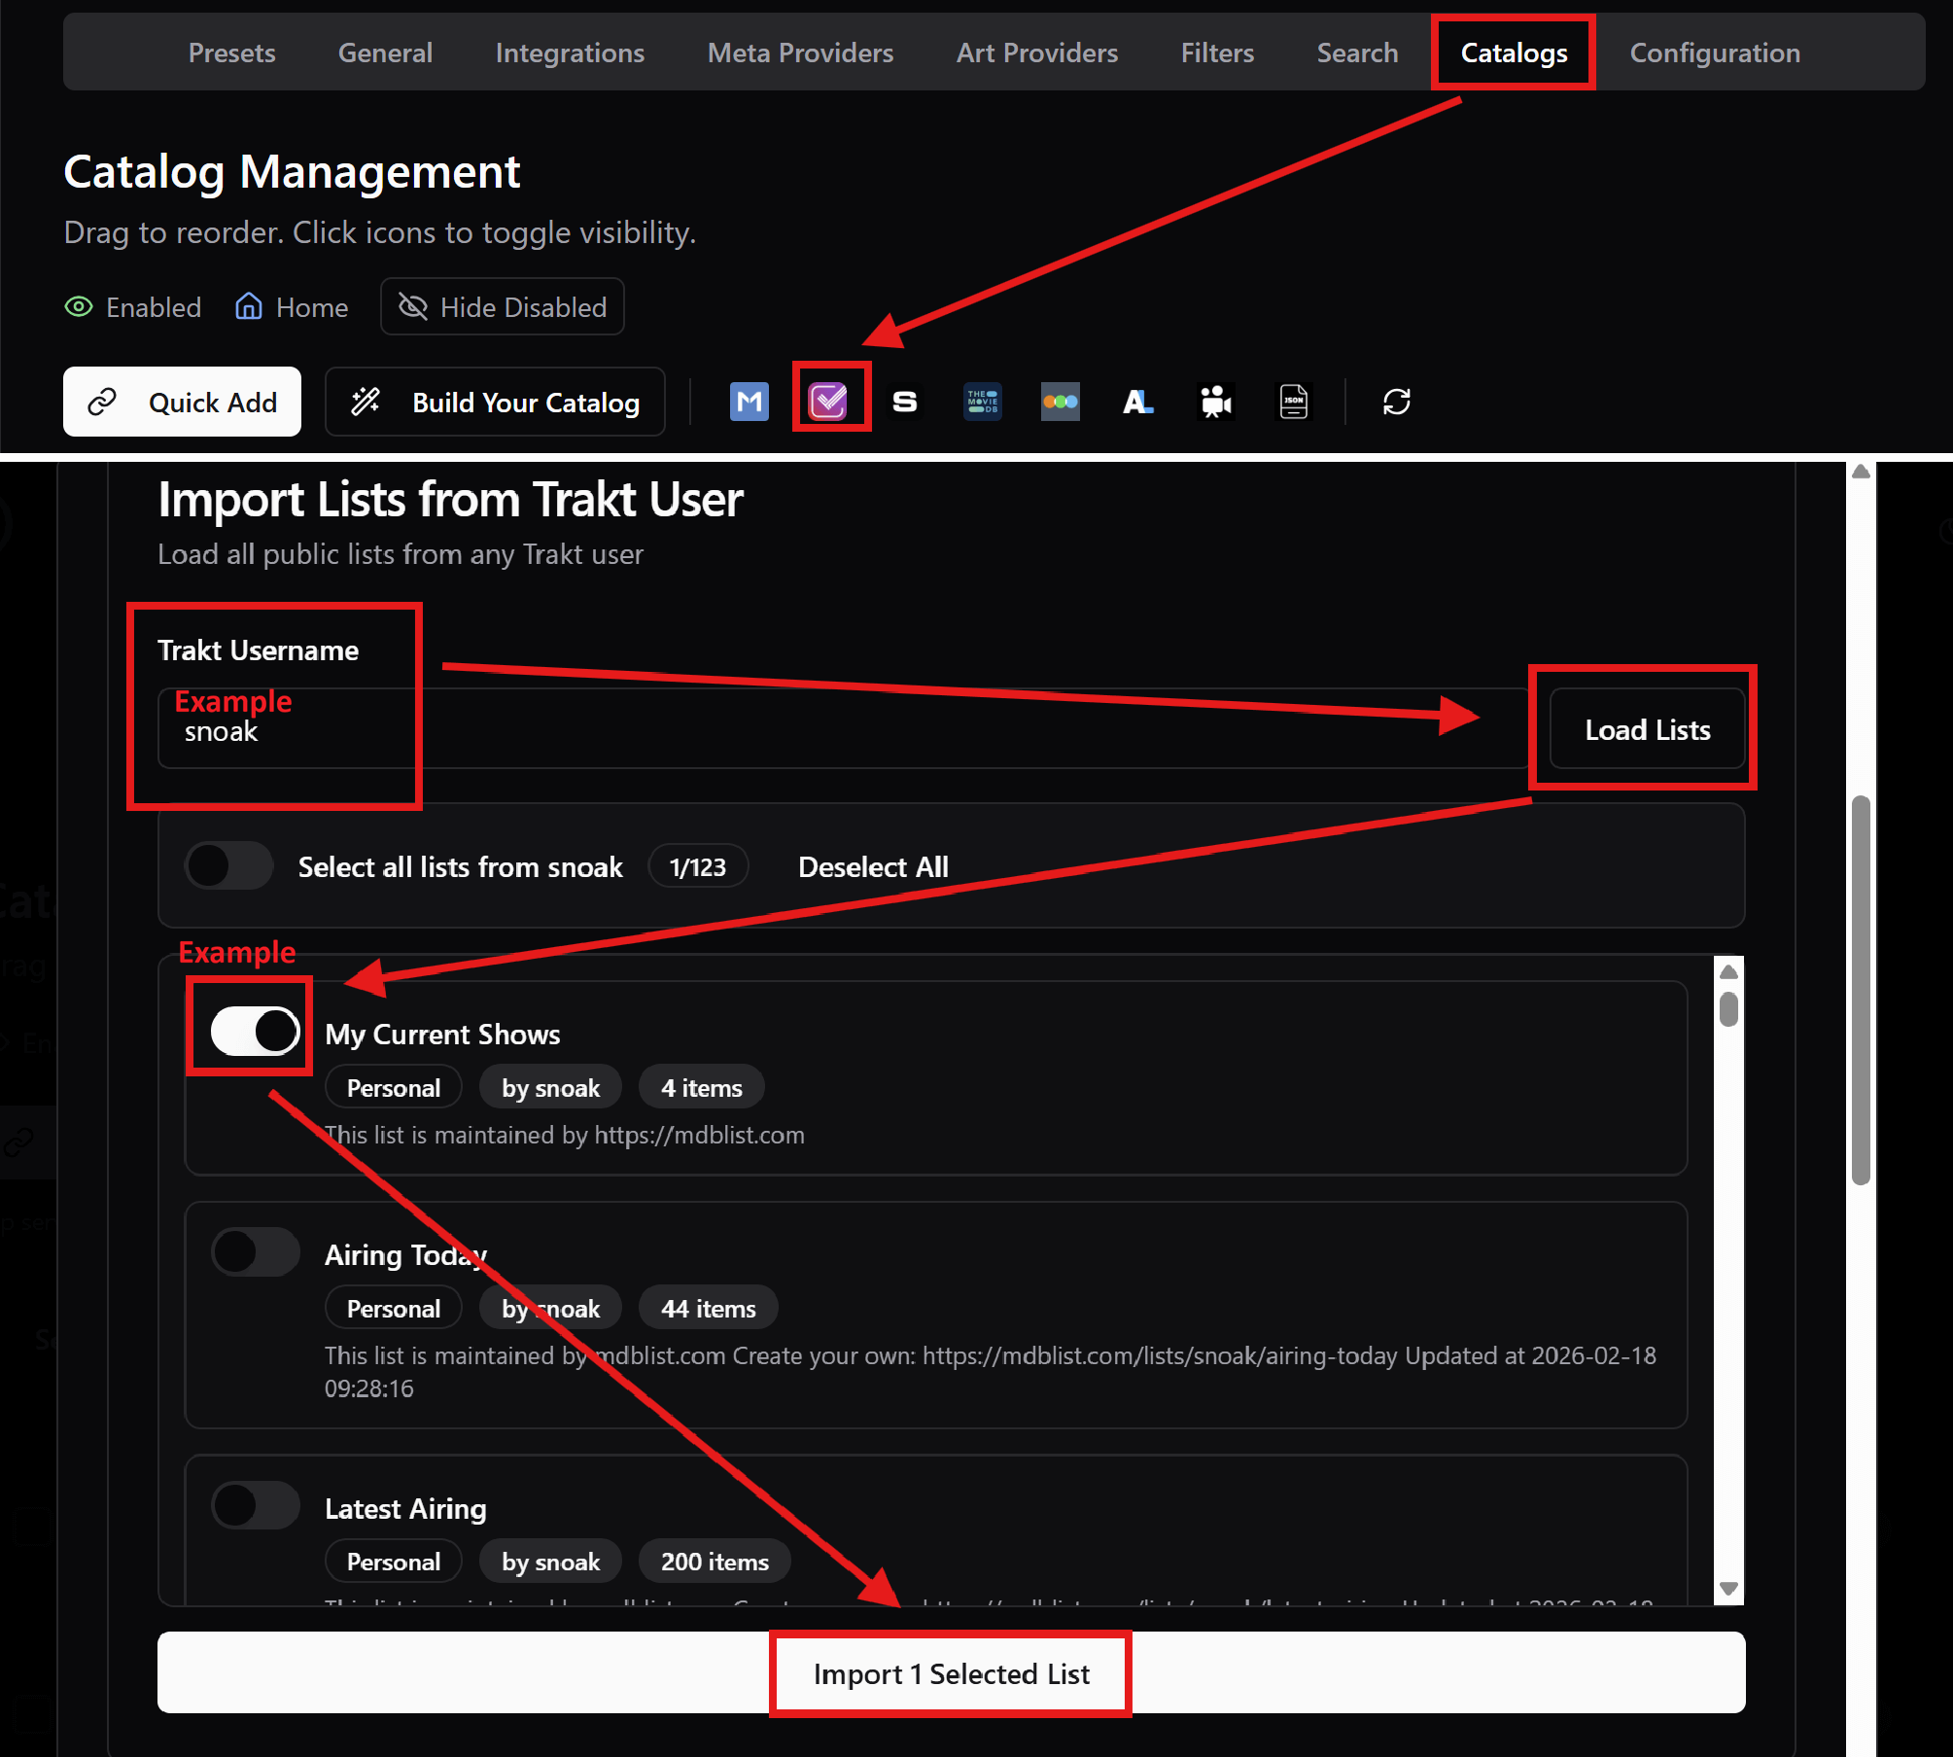The image size is (1953, 1757).
Task: Enable the Latest Airing list toggle
Action: [x=255, y=1505]
